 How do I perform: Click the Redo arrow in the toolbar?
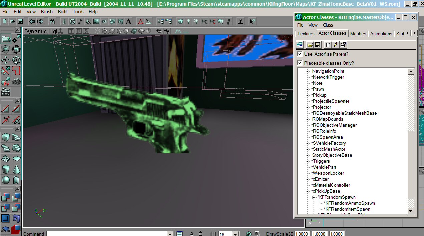pos(40,21)
